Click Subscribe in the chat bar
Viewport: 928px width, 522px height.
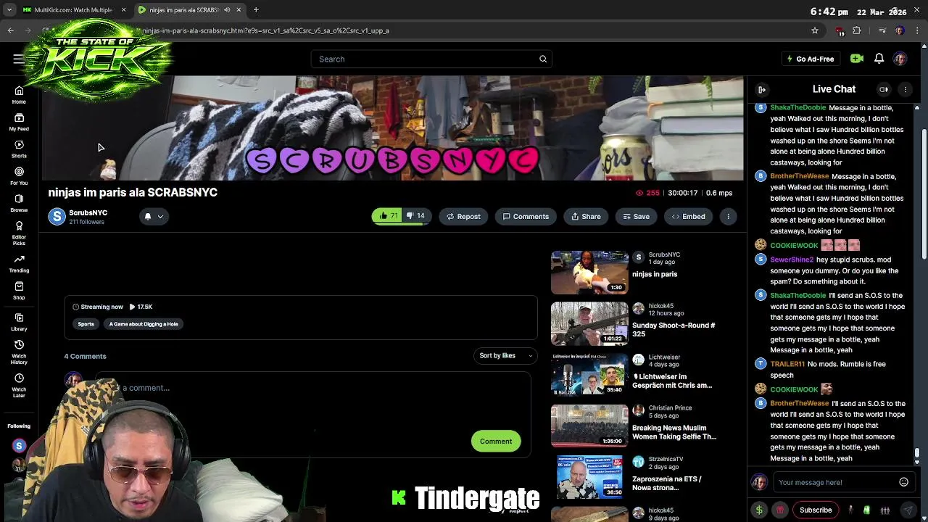coord(816,510)
